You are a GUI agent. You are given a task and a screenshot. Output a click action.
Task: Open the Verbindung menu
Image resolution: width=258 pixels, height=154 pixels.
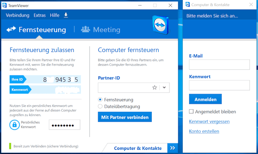pyautogui.click(x=18, y=15)
